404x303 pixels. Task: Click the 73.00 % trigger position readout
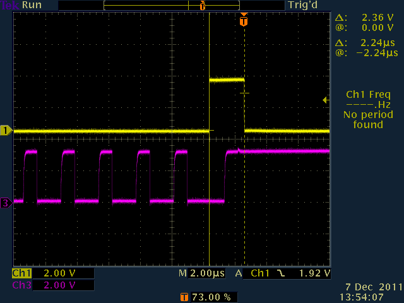(x=211, y=297)
